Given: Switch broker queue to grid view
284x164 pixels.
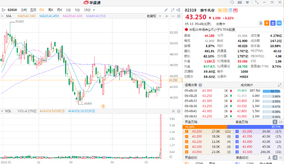Looking at the screenshot, I should point(281,158).
